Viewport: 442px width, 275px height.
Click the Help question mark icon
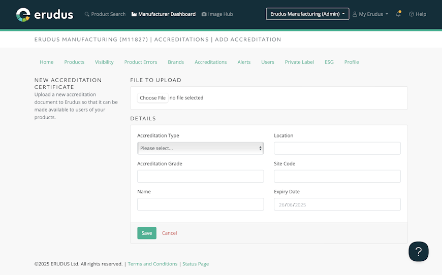click(x=412, y=14)
